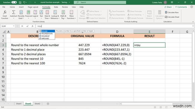Open the Name Manager
Viewport: 195px width, 109px height.
tap(82, 15)
